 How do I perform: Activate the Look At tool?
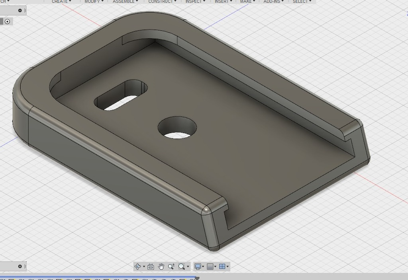(x=151, y=266)
